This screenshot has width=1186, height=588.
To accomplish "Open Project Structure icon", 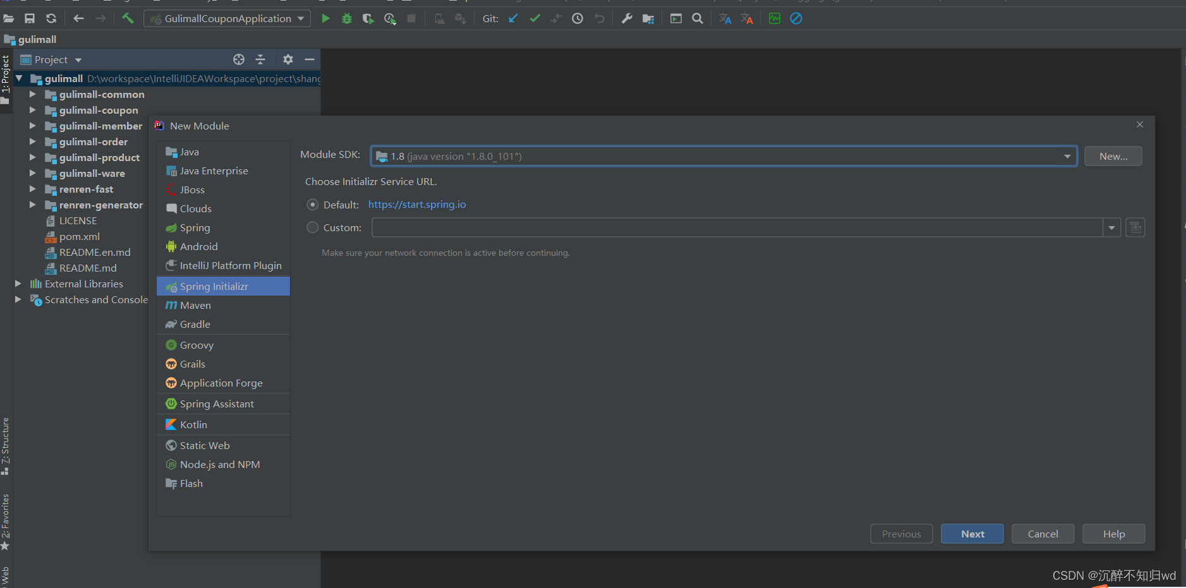I will point(648,19).
